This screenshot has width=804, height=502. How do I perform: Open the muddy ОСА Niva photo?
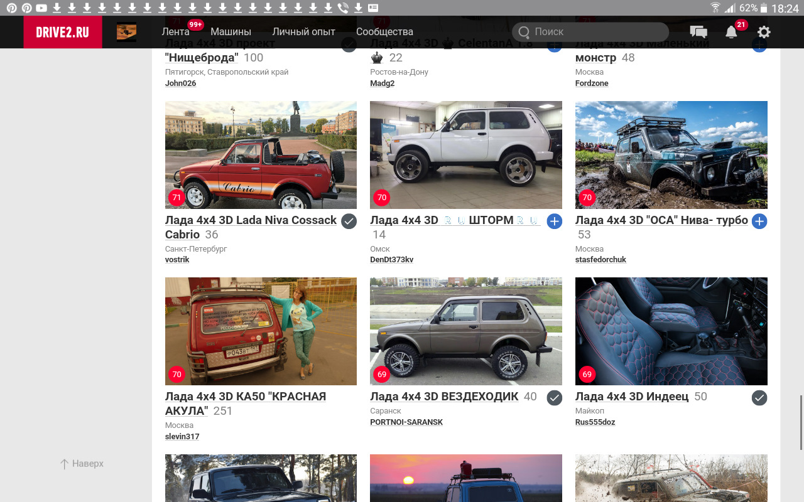click(x=671, y=155)
